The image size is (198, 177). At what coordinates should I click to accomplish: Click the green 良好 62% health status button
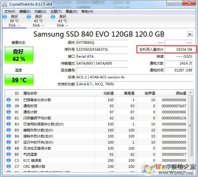19,55
